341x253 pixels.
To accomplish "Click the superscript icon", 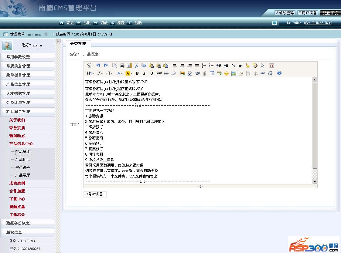I will pos(240,66).
